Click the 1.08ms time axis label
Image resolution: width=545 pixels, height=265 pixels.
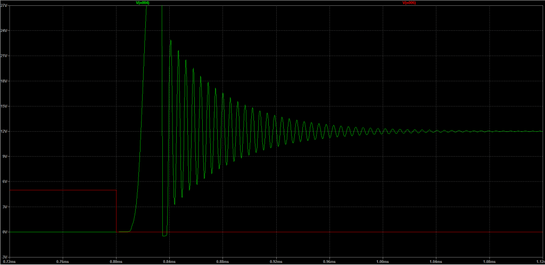pos(489,261)
